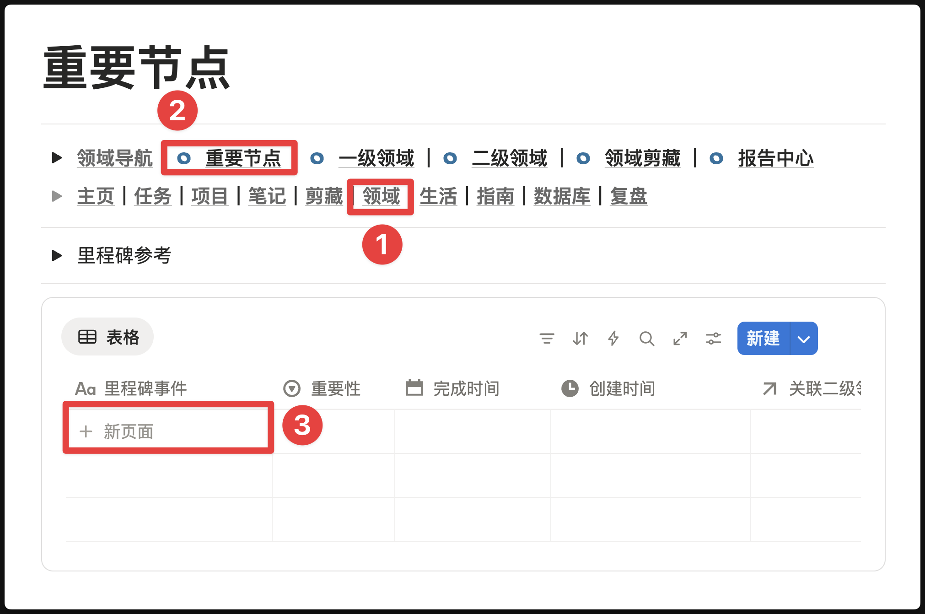Go to the 领域 page link
This screenshot has height=614, width=925.
[x=381, y=196]
